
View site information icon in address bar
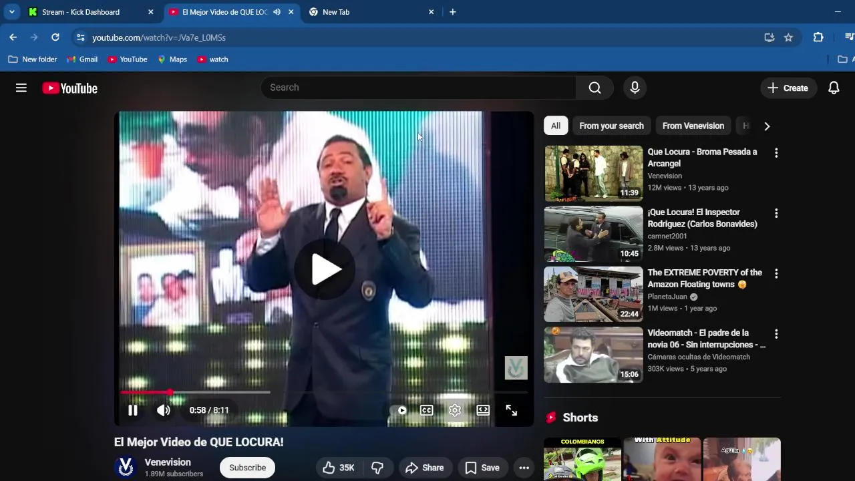81,37
